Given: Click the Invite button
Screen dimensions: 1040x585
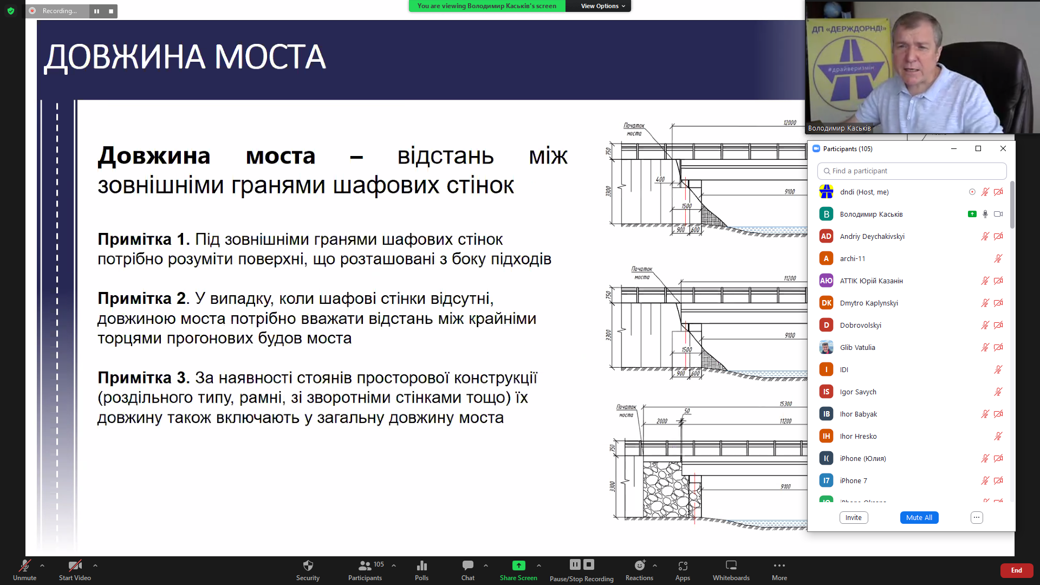Looking at the screenshot, I should [853, 518].
